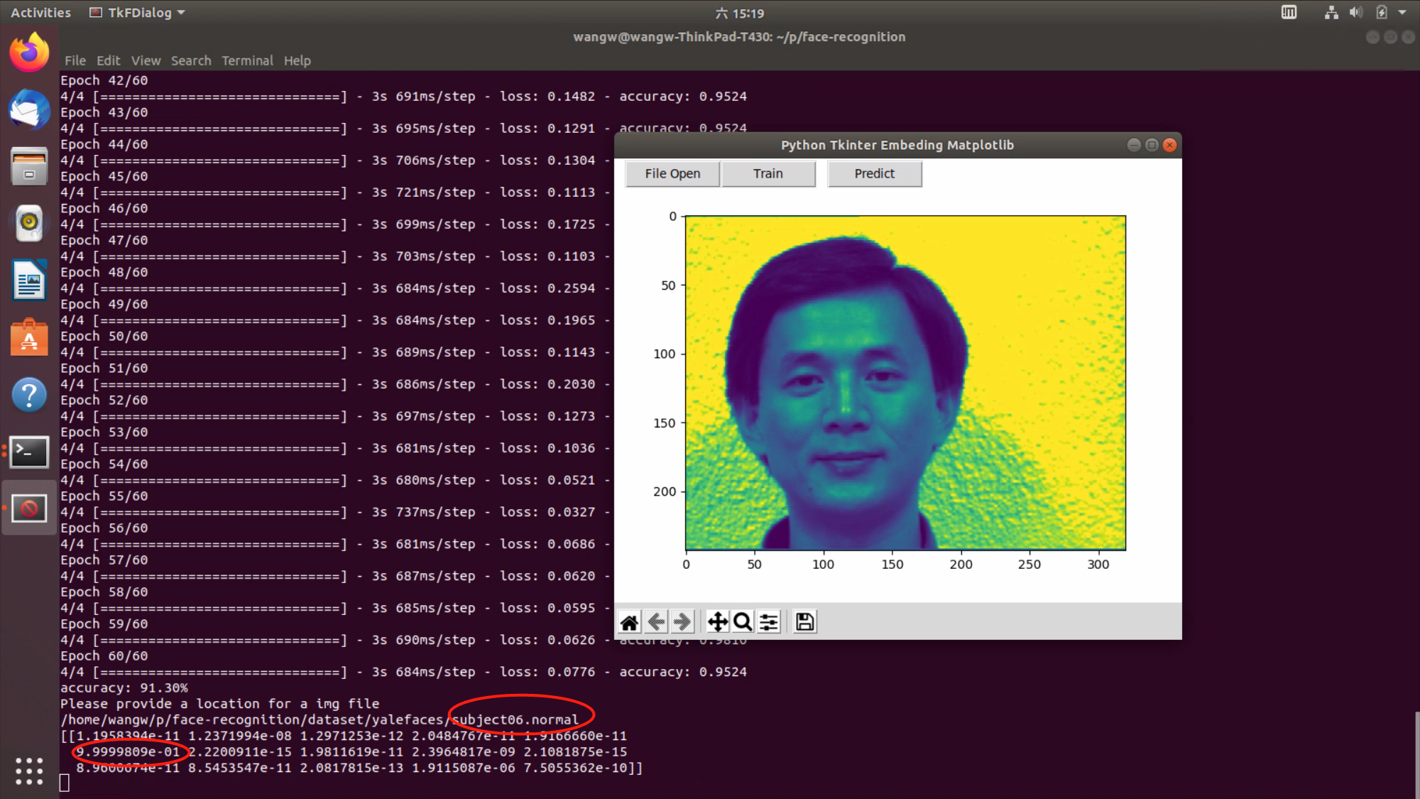
Task: Click the Home/reset view icon
Action: pos(629,621)
